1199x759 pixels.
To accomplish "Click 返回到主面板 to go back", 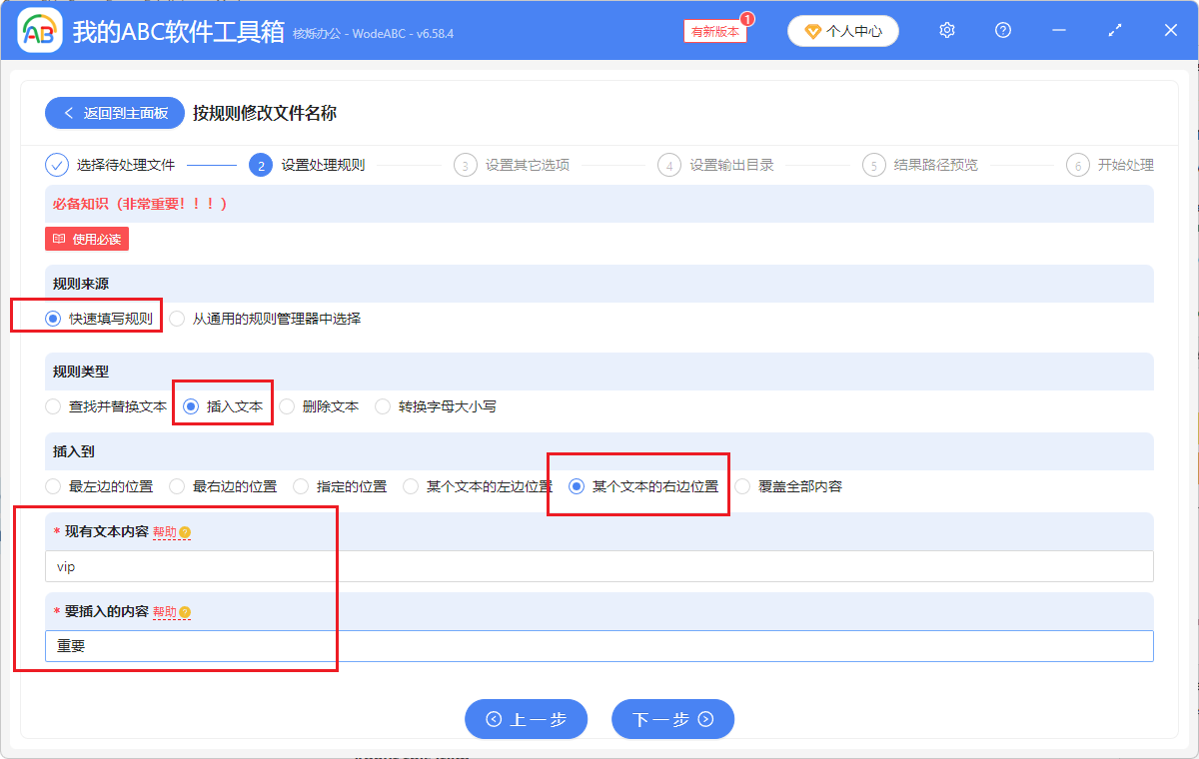I will (x=114, y=113).
